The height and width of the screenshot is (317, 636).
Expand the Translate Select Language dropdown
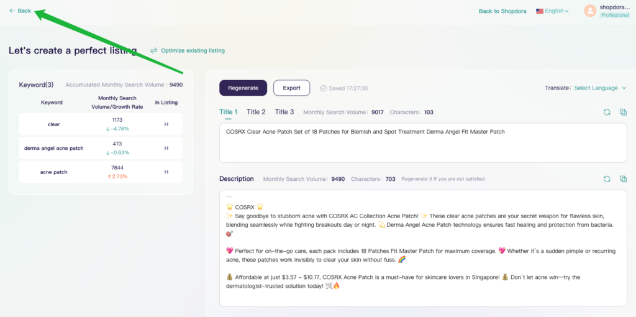(x=600, y=88)
